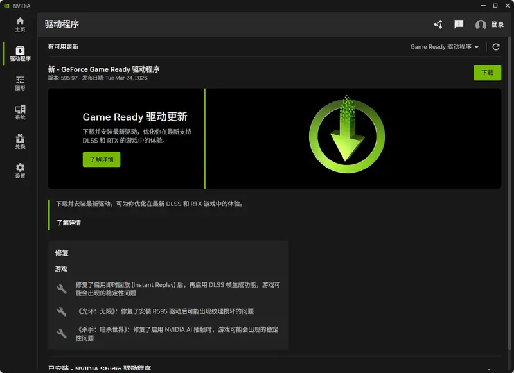This screenshot has height=373, width=514.
Task: Open the 系统 (System) sidebar icon
Action: click(x=20, y=110)
